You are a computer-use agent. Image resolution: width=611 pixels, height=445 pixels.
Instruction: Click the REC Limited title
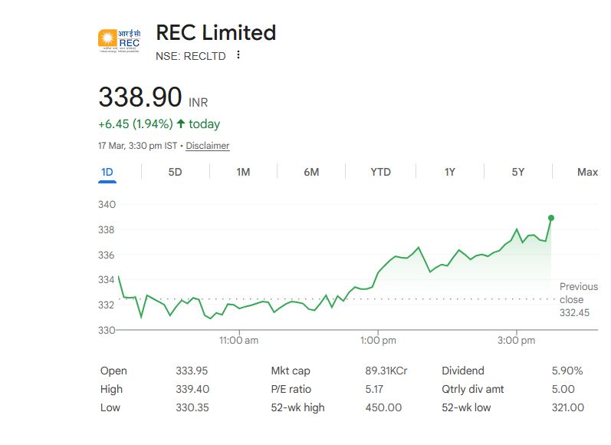click(x=215, y=33)
